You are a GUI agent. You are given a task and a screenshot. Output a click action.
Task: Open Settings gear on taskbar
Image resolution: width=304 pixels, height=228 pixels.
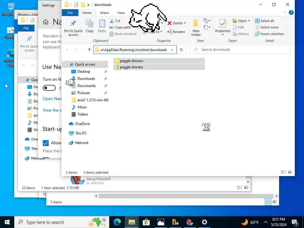(204, 222)
